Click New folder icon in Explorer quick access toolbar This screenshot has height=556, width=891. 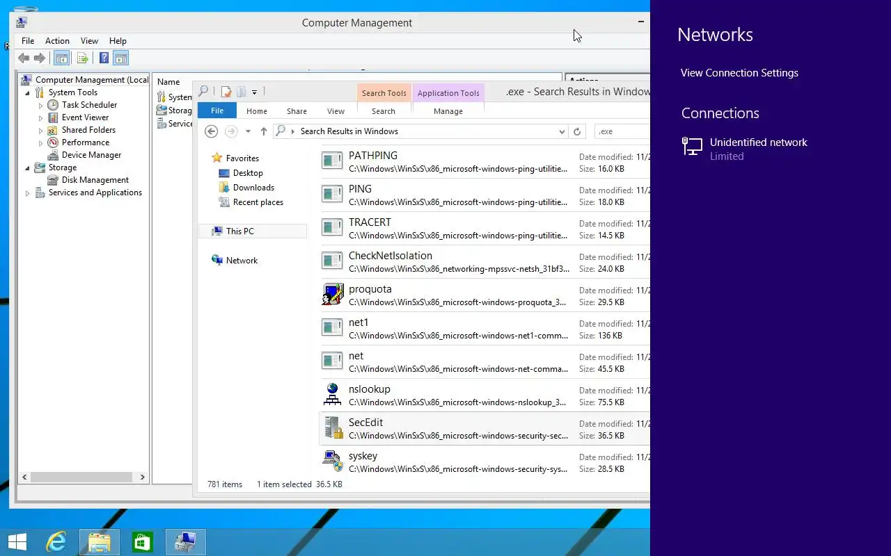pyautogui.click(x=241, y=92)
